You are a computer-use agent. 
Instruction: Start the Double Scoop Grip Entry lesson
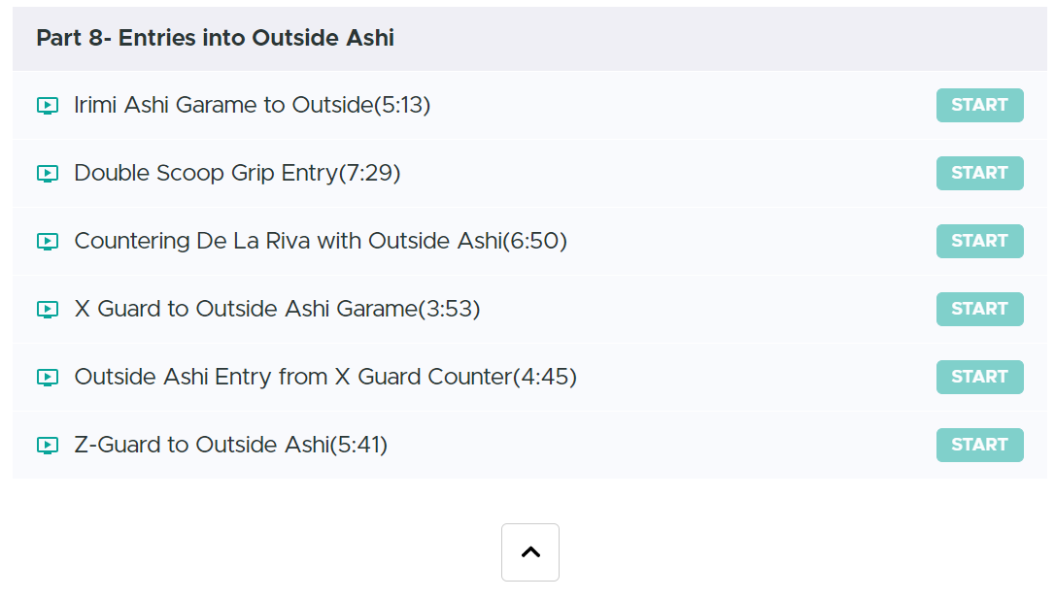click(x=979, y=173)
